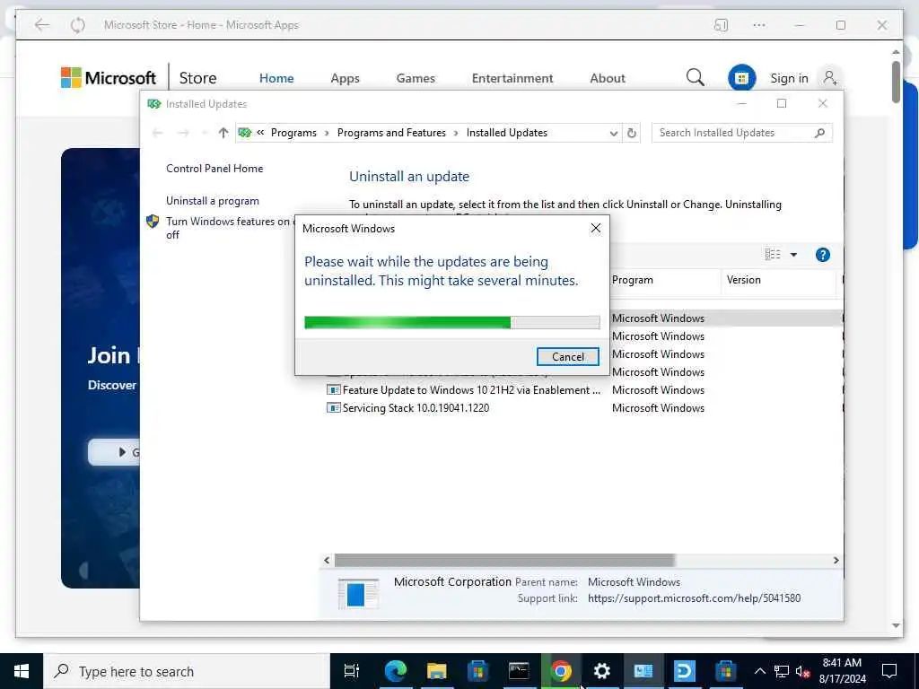Sort by the Program column header
This screenshot has width=919, height=689.
point(664,280)
